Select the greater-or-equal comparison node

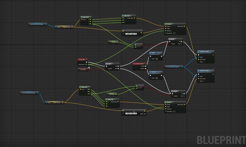coord(138,46)
